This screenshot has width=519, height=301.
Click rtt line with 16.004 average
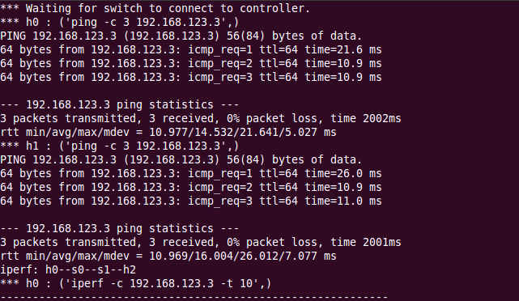pos(168,256)
